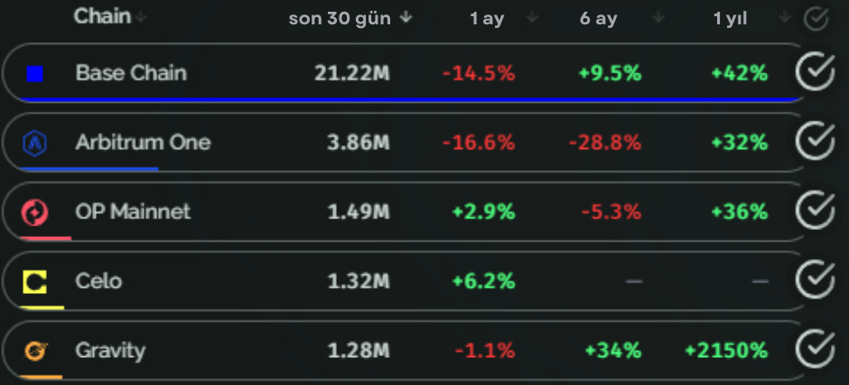Sort by the 1 yıl column arrow
The width and height of the screenshot is (849, 385).
pyautogui.click(x=784, y=18)
